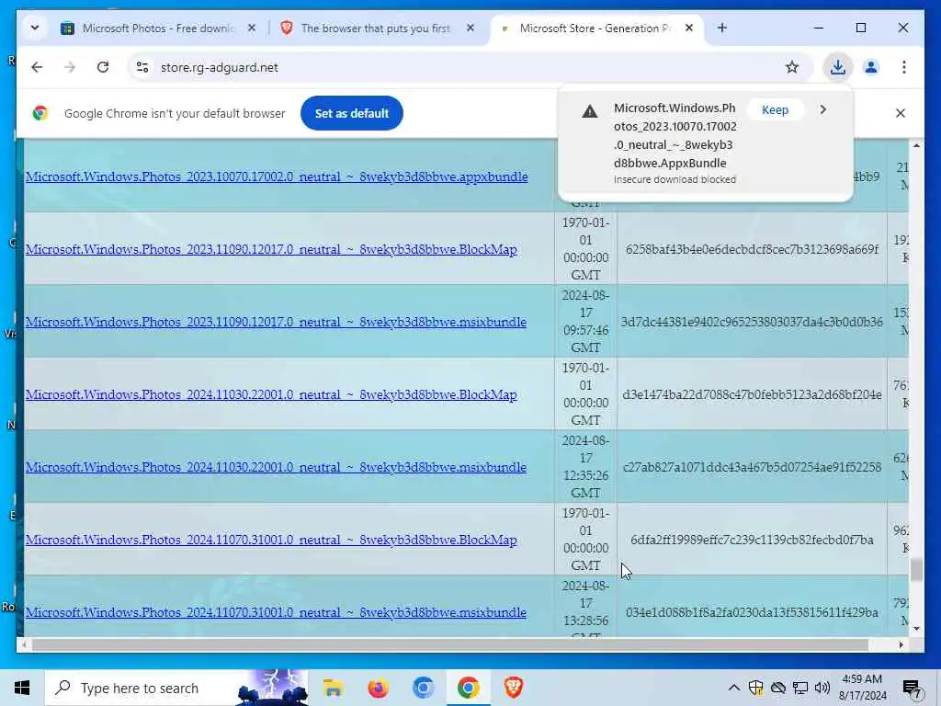The image size is (941, 706).
Task: Minimize the Chrome window
Action: [x=819, y=28]
